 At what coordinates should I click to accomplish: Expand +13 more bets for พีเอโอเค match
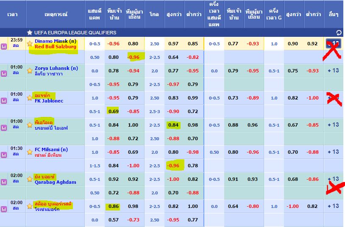(333, 125)
